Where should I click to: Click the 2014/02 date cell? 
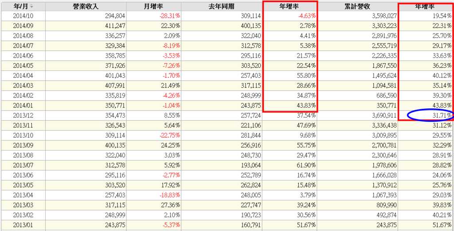[23, 96]
